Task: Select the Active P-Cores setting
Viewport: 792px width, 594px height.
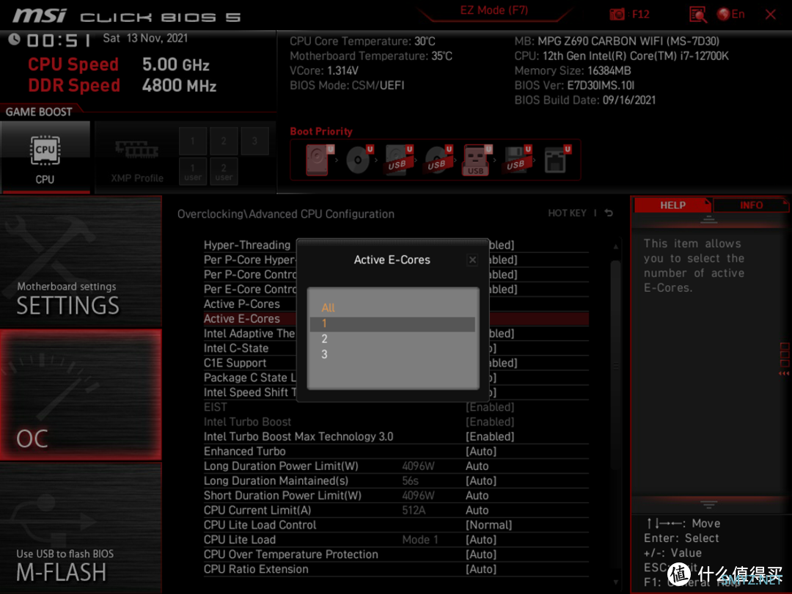Action: [x=241, y=304]
